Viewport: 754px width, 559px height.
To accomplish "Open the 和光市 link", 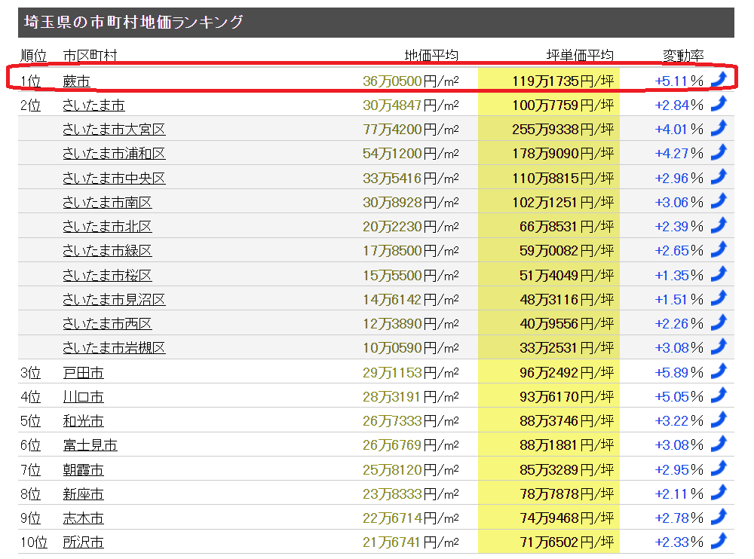I will tap(83, 420).
